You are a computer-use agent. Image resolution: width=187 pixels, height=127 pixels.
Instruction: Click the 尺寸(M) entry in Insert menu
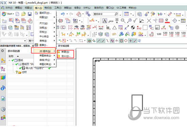(x=44, y=23)
